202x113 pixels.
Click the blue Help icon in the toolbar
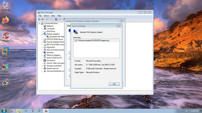[56, 19]
